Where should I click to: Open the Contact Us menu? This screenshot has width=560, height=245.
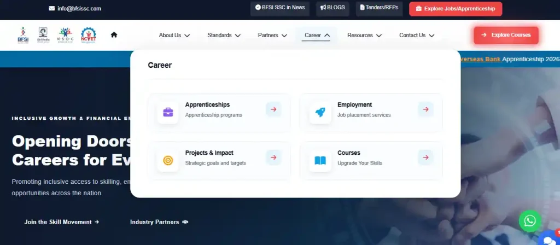point(417,36)
